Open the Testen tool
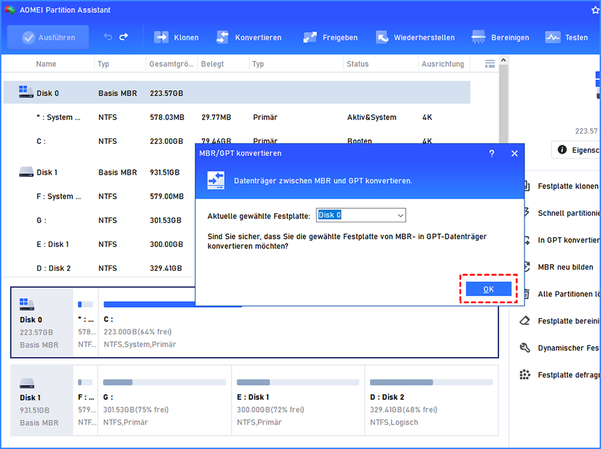Viewport: 601px width, 449px height. pos(566,38)
